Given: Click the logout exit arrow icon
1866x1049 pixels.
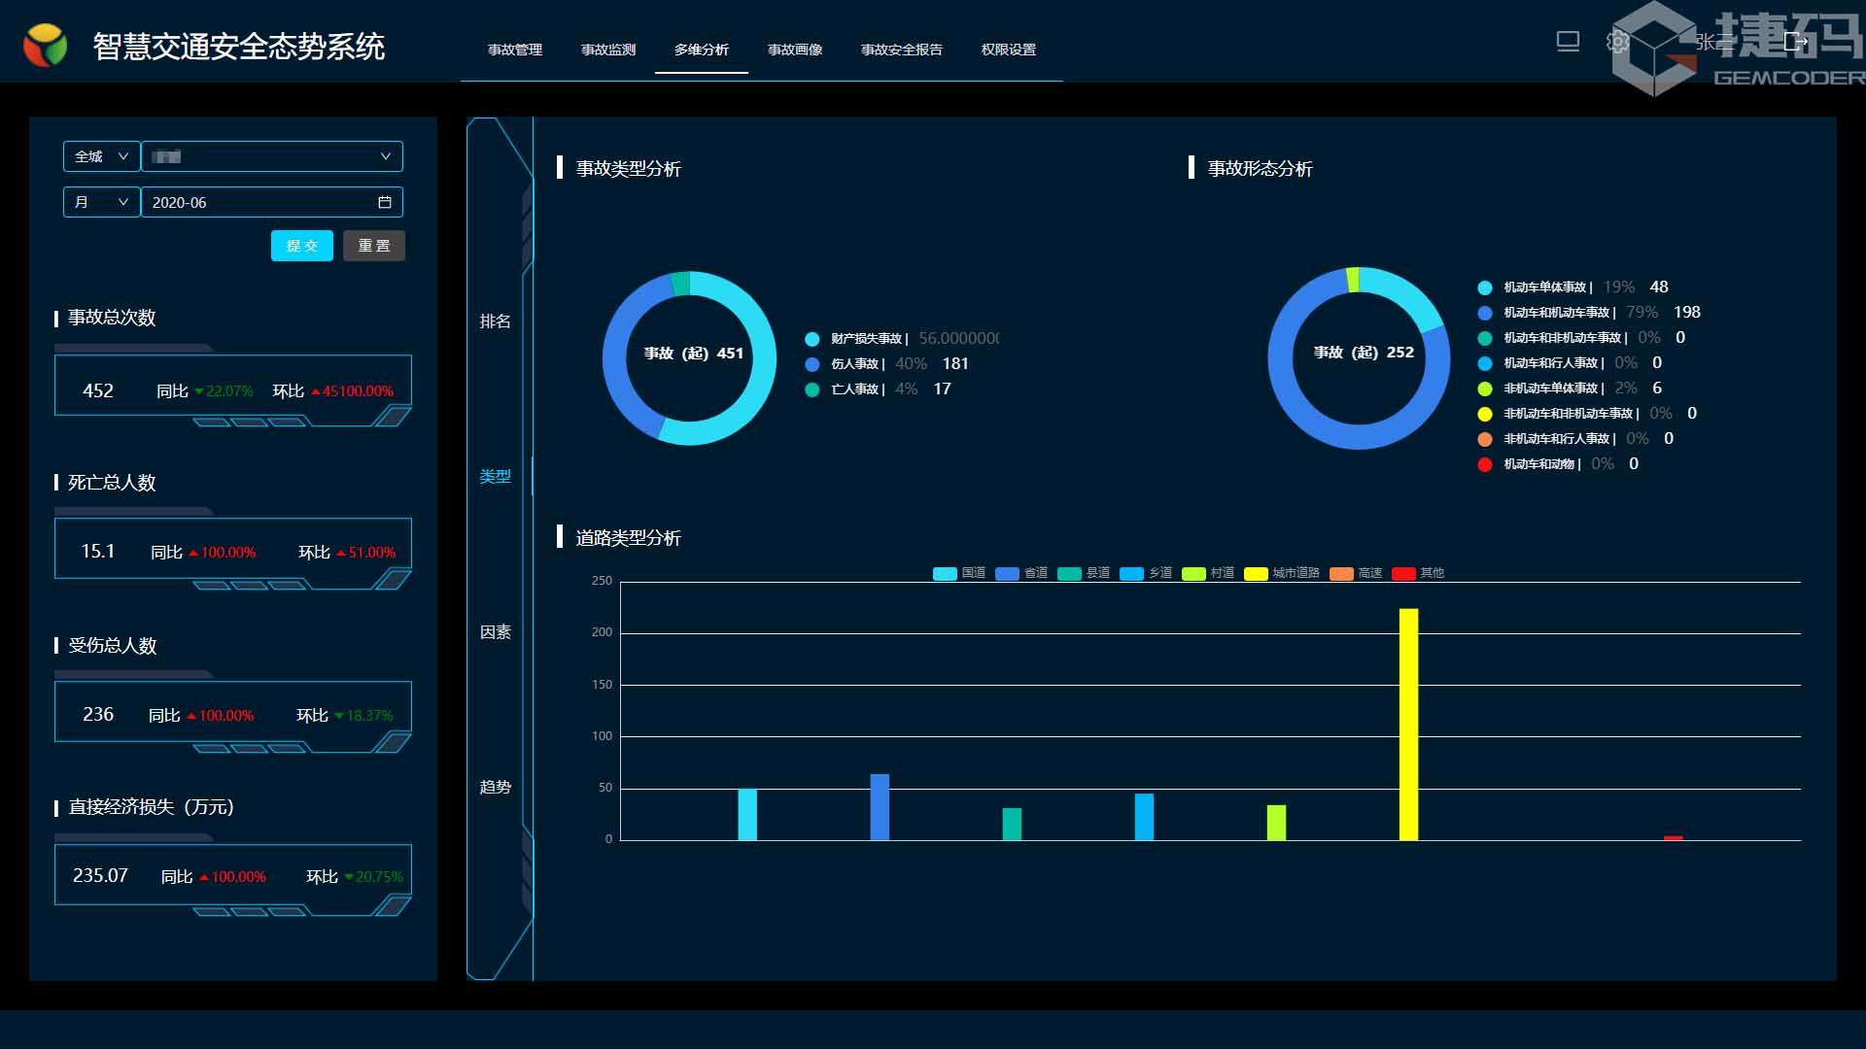Looking at the screenshot, I should point(1795,42).
